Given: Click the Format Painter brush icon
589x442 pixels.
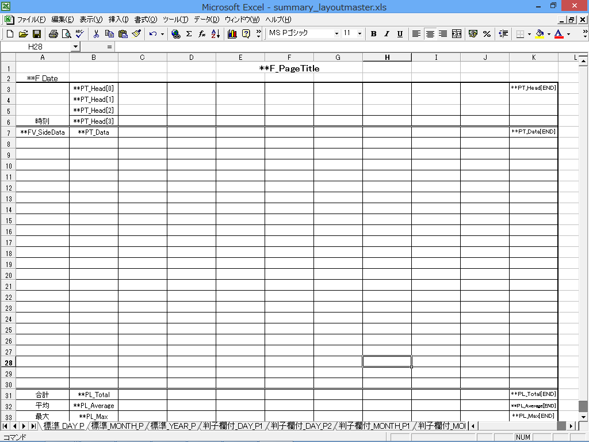Looking at the screenshot, I should (136, 34).
